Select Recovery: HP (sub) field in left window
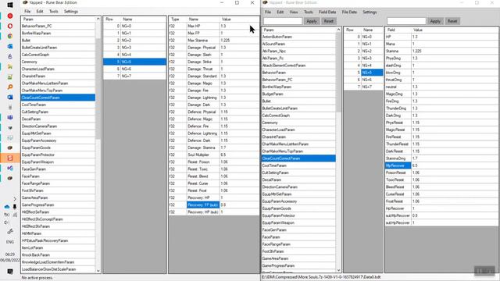Viewport: 500px width, 281px height. [203, 212]
